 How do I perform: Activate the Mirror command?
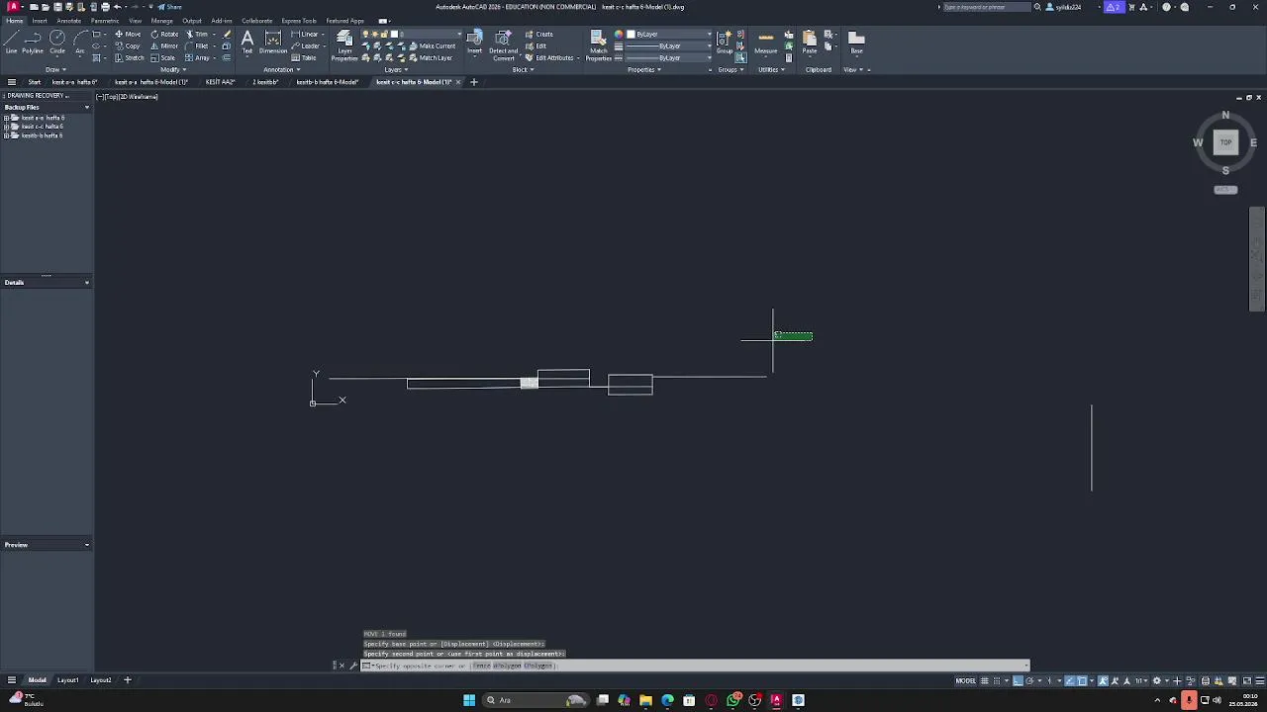coord(165,45)
